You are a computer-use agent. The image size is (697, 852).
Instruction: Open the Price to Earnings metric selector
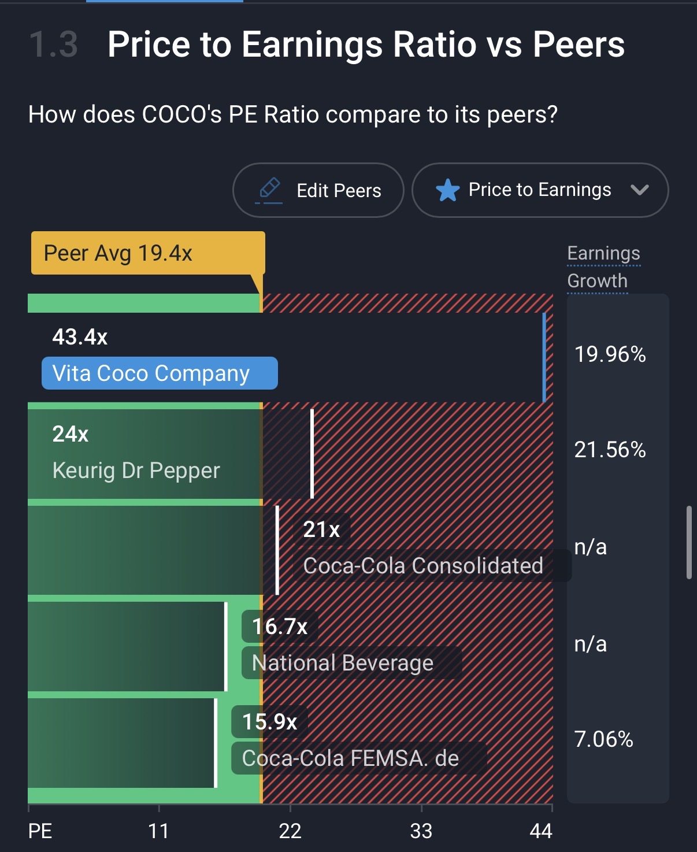click(539, 190)
